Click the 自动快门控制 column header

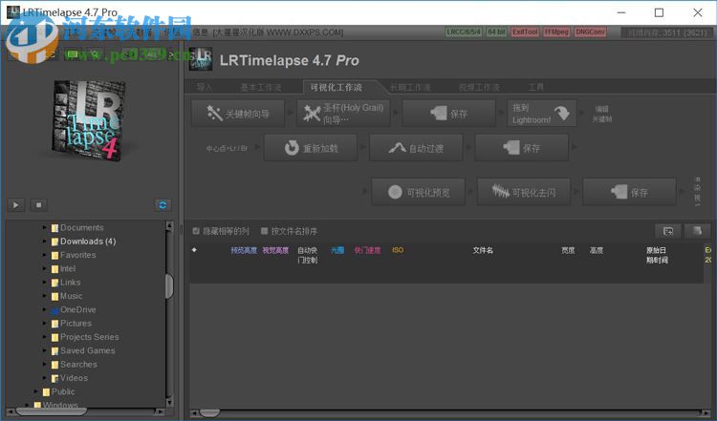(307, 255)
